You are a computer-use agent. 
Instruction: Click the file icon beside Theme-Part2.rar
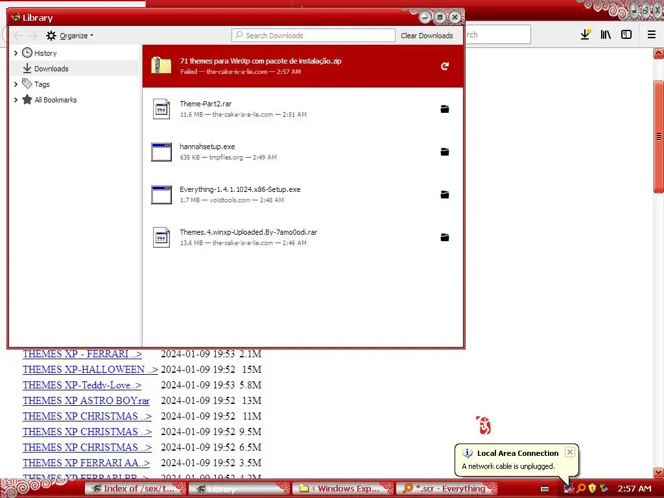pos(161,109)
